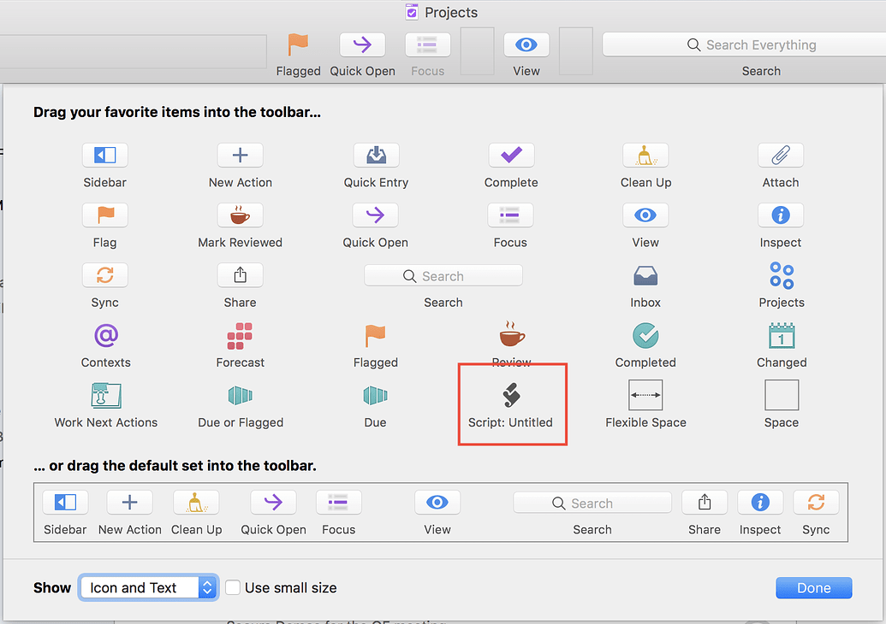This screenshot has height=624, width=886.
Task: Click the Script: Untitled icon
Action: click(511, 395)
